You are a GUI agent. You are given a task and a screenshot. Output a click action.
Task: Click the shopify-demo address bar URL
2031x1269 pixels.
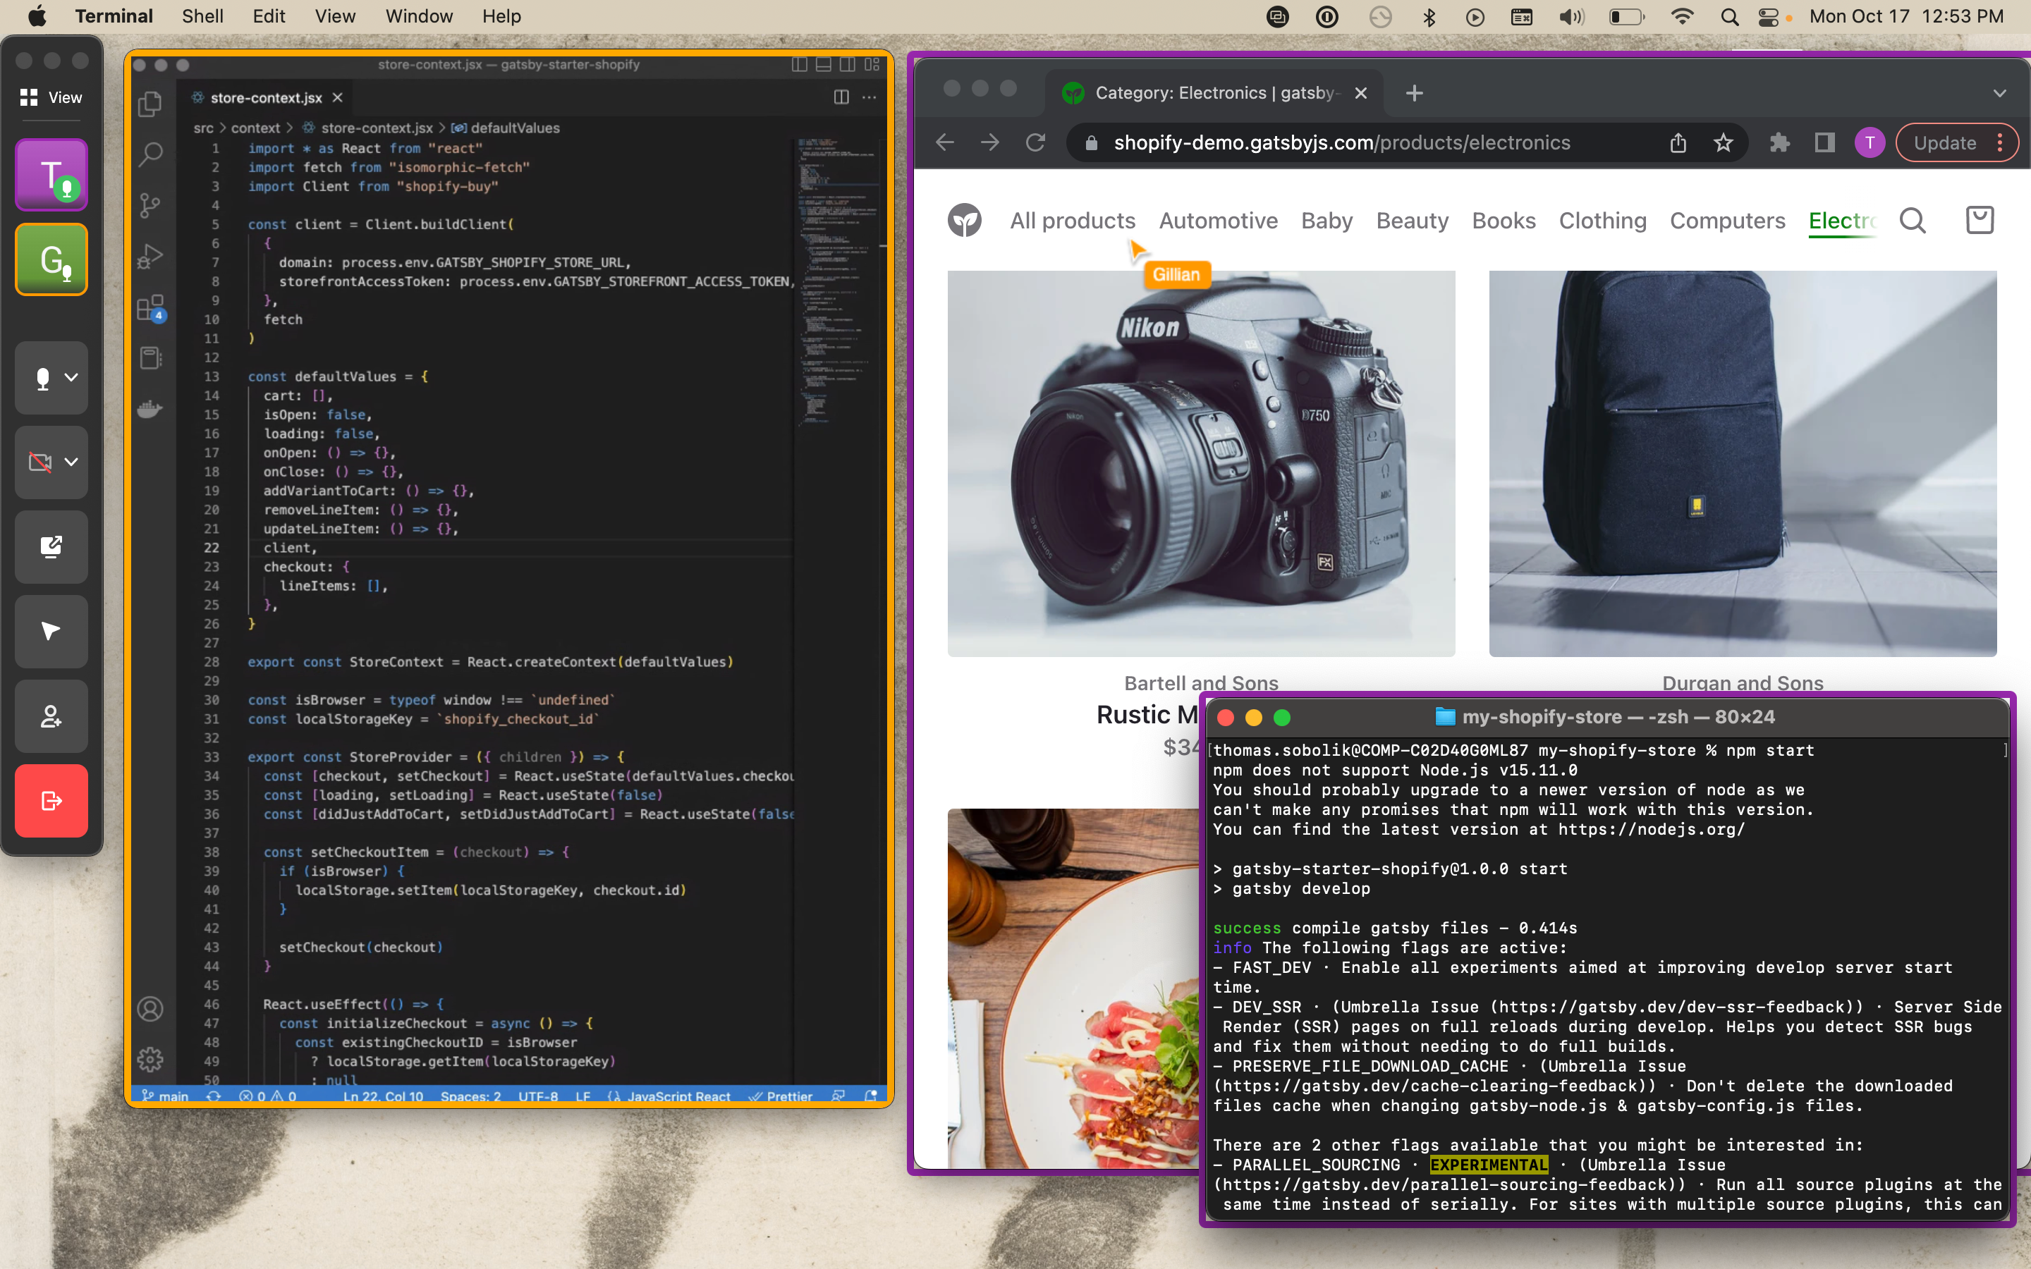pos(1343,142)
